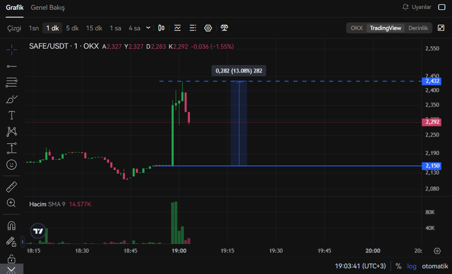This screenshot has height=274, width=452.
Task: Choose the ruler measure tool
Action: [x=12, y=187]
